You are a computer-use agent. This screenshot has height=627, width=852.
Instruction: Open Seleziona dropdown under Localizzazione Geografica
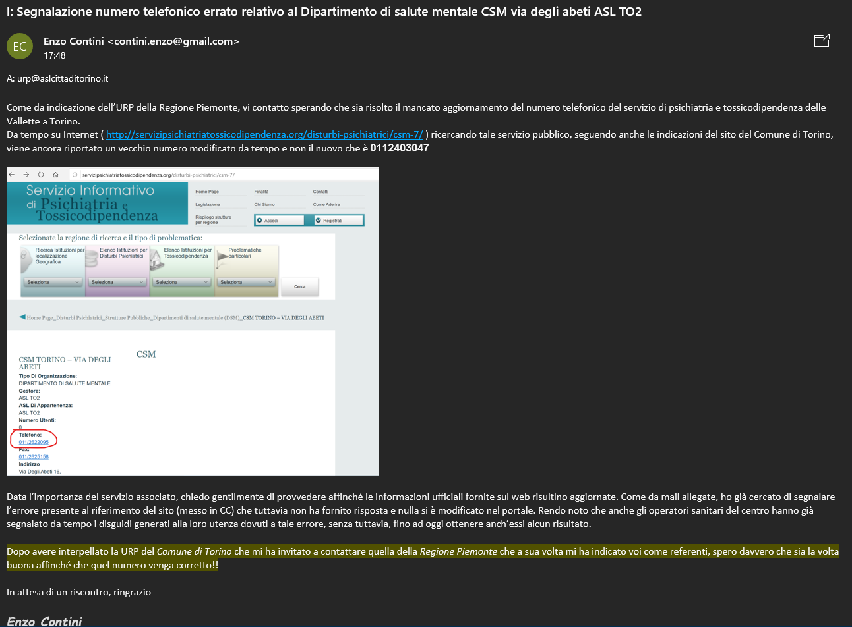[53, 282]
